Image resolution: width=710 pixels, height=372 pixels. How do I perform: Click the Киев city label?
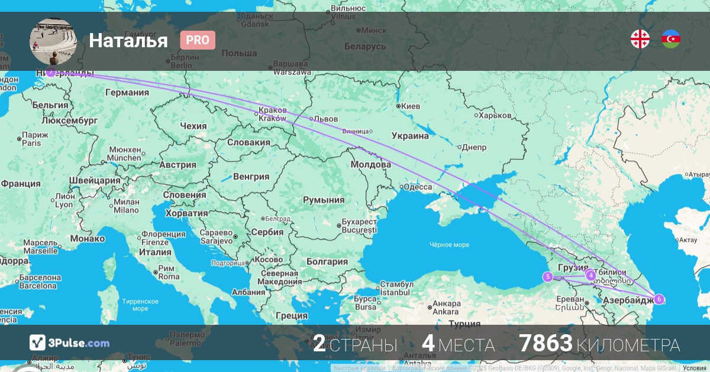(411, 106)
